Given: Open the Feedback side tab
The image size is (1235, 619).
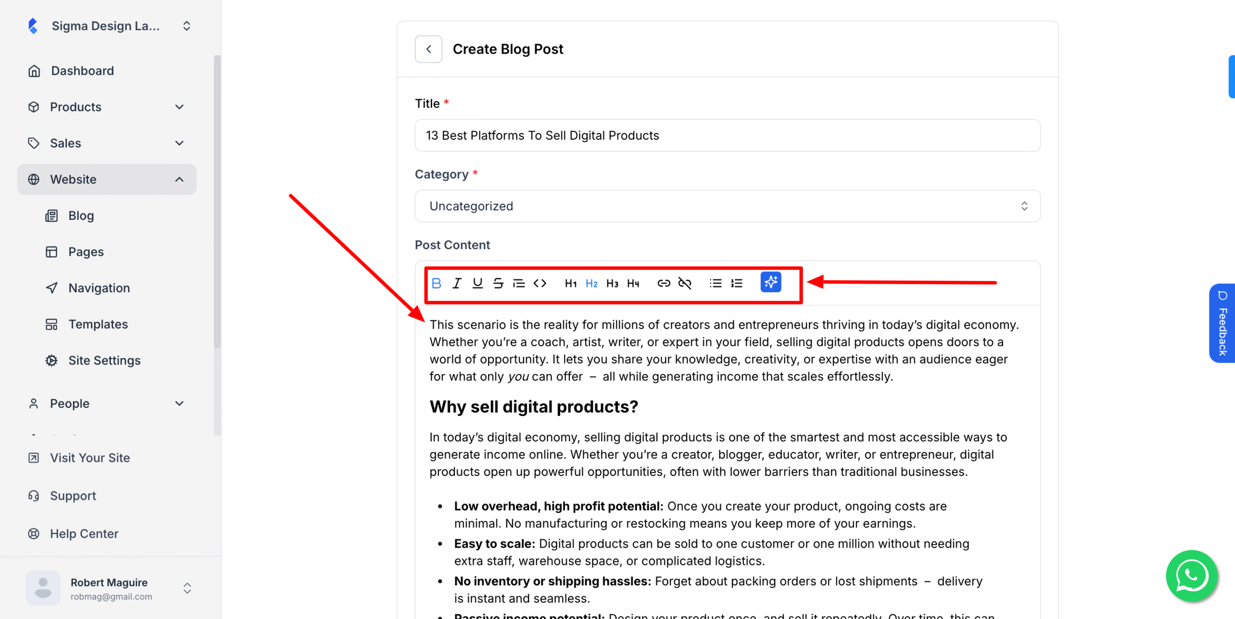Looking at the screenshot, I should [x=1222, y=323].
